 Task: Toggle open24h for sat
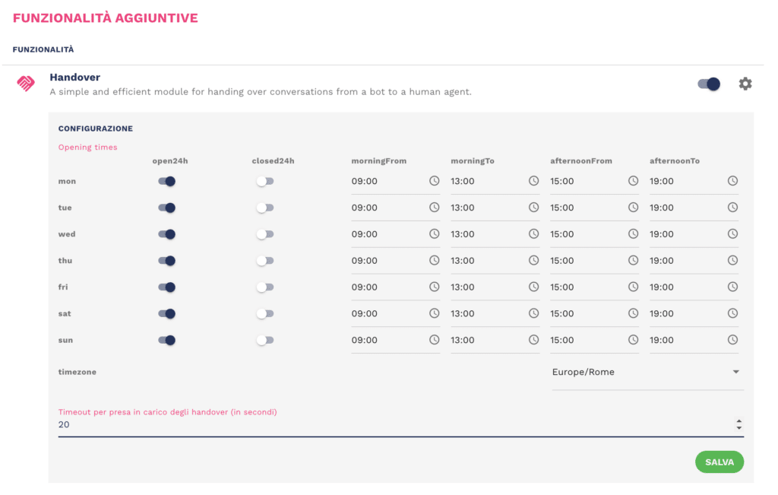166,314
